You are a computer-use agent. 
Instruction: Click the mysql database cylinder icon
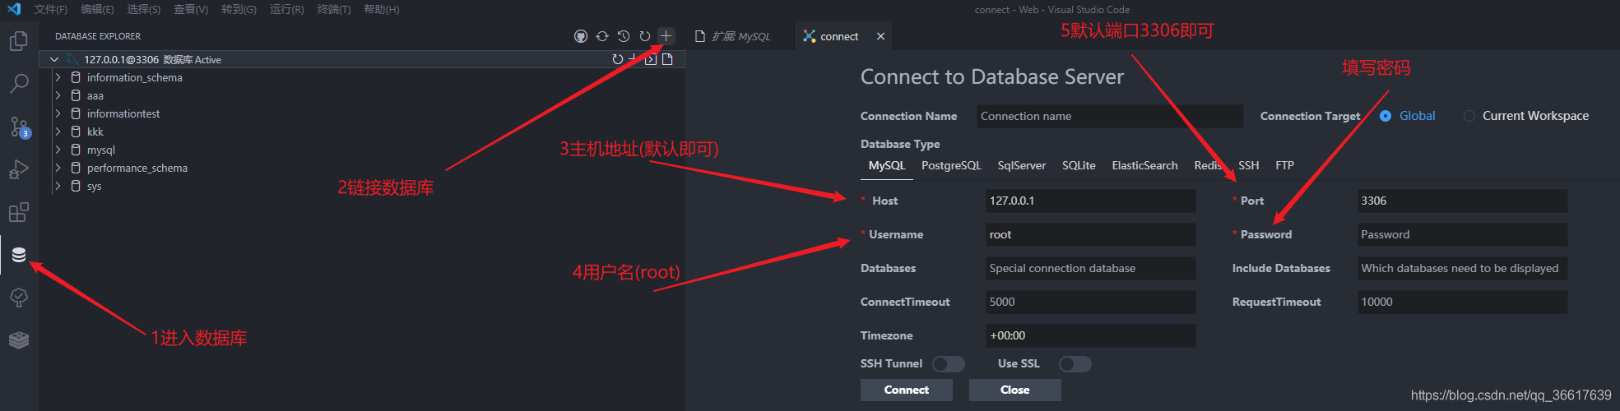(x=76, y=150)
